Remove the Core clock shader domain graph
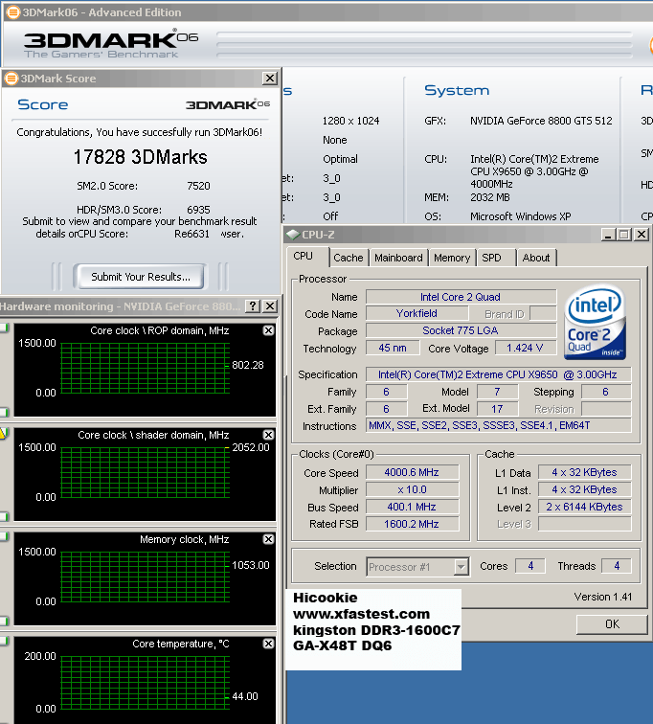The image size is (653, 724). click(269, 435)
